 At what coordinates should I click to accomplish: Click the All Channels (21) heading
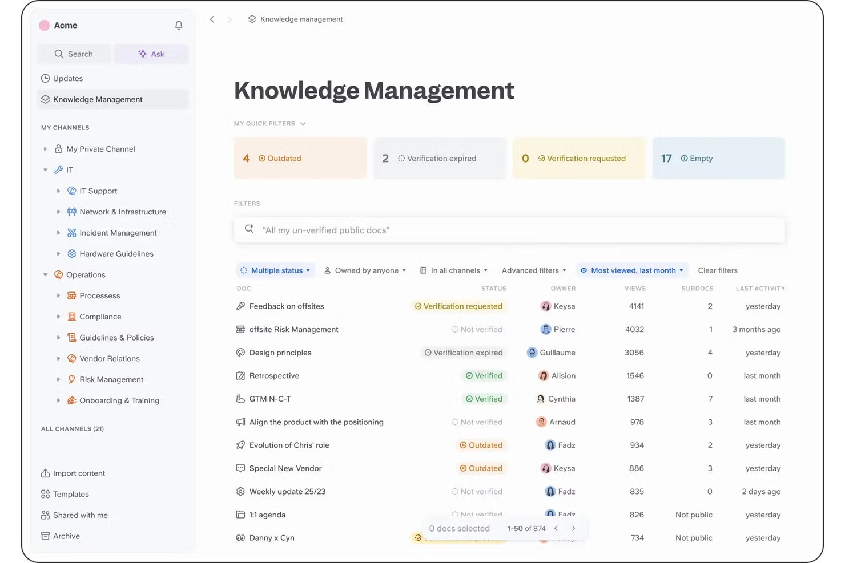(73, 429)
